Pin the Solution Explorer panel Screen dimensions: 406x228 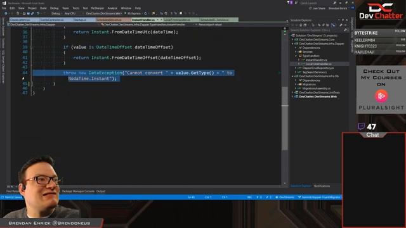(x=343, y=20)
